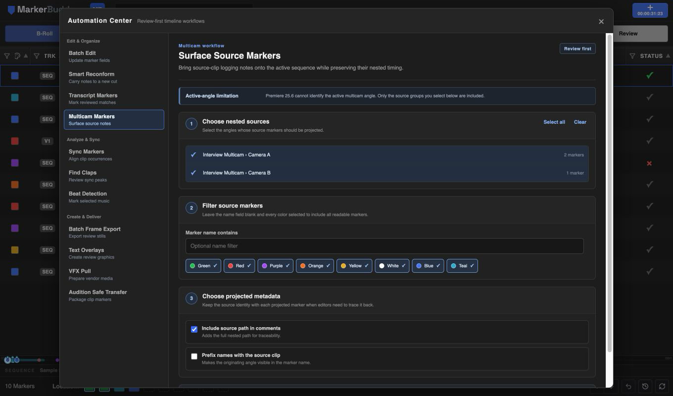Click the red X status icon
Screen dimensions: 673x396
click(649, 163)
